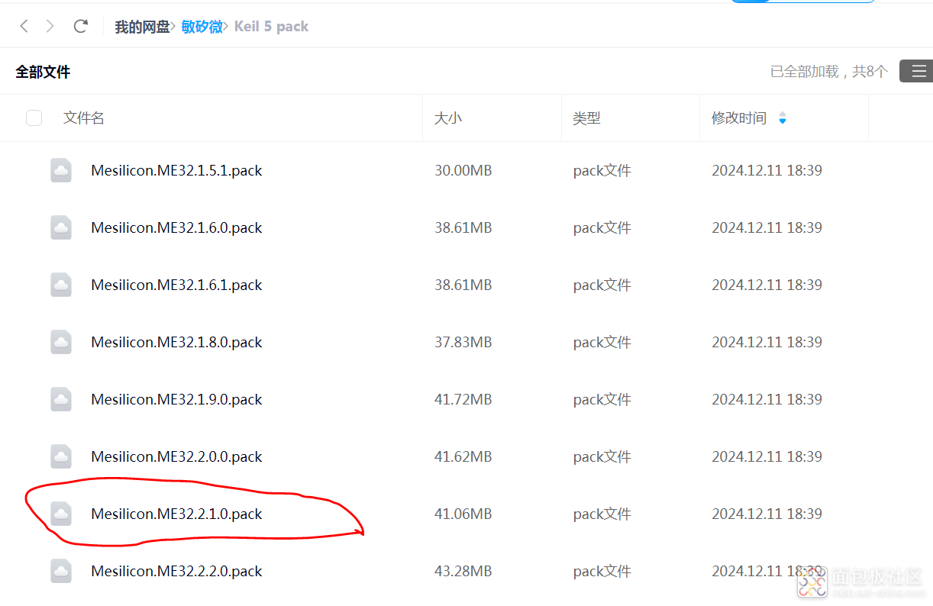Navigate to 我的网盘 in the breadcrumb
This screenshot has width=933, height=606.
click(142, 27)
